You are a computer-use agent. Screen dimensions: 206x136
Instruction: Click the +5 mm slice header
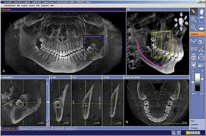pyautogui.click(x=113, y=77)
